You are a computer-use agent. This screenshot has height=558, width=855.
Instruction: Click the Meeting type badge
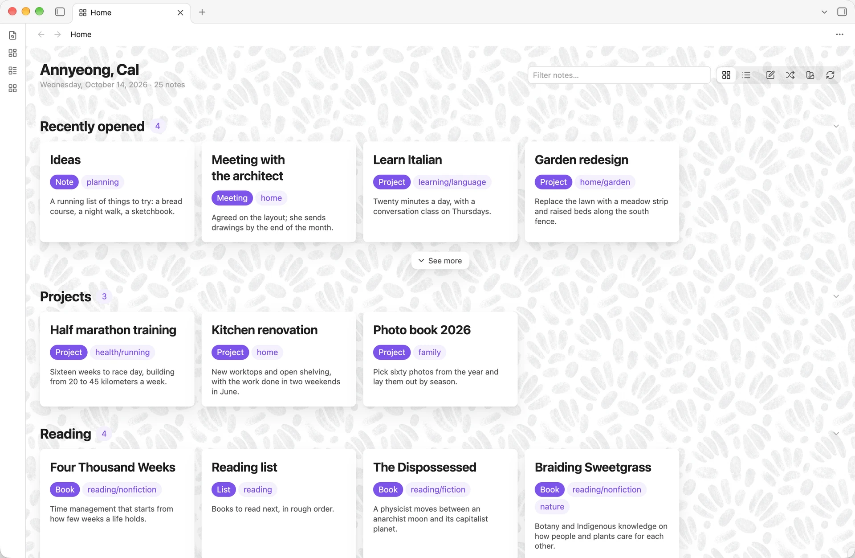[x=232, y=198]
